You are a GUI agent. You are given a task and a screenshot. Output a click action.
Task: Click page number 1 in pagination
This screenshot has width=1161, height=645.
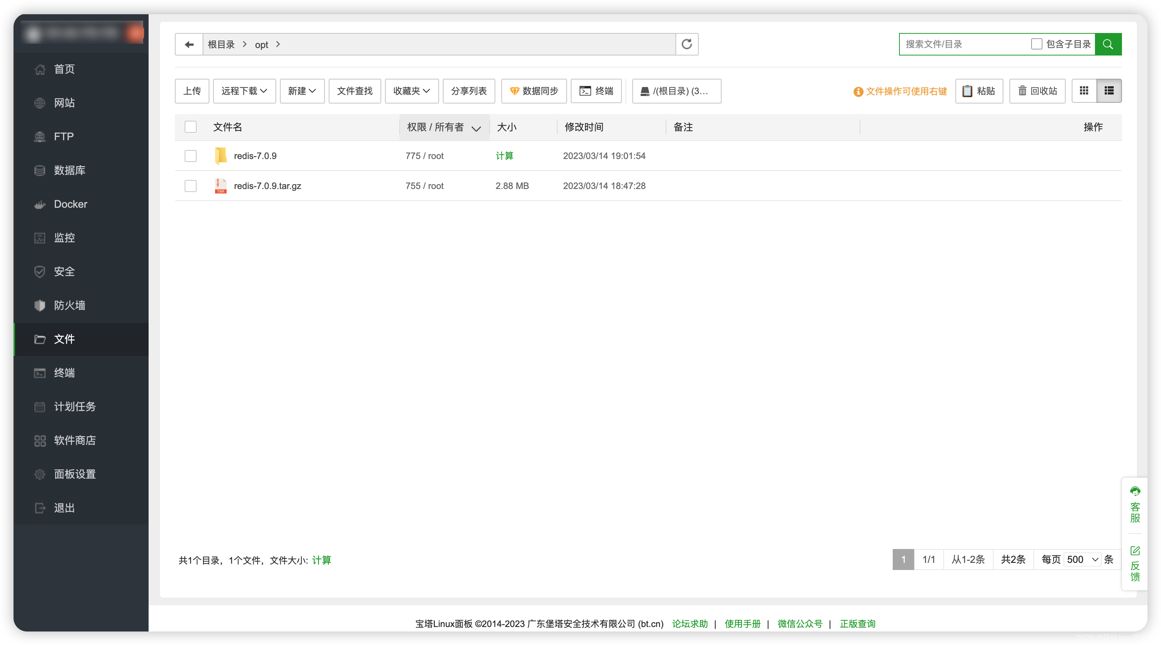(903, 559)
